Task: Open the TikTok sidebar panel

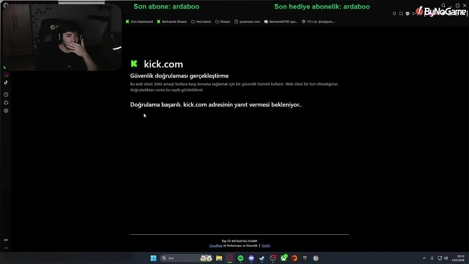Action: pos(6,82)
